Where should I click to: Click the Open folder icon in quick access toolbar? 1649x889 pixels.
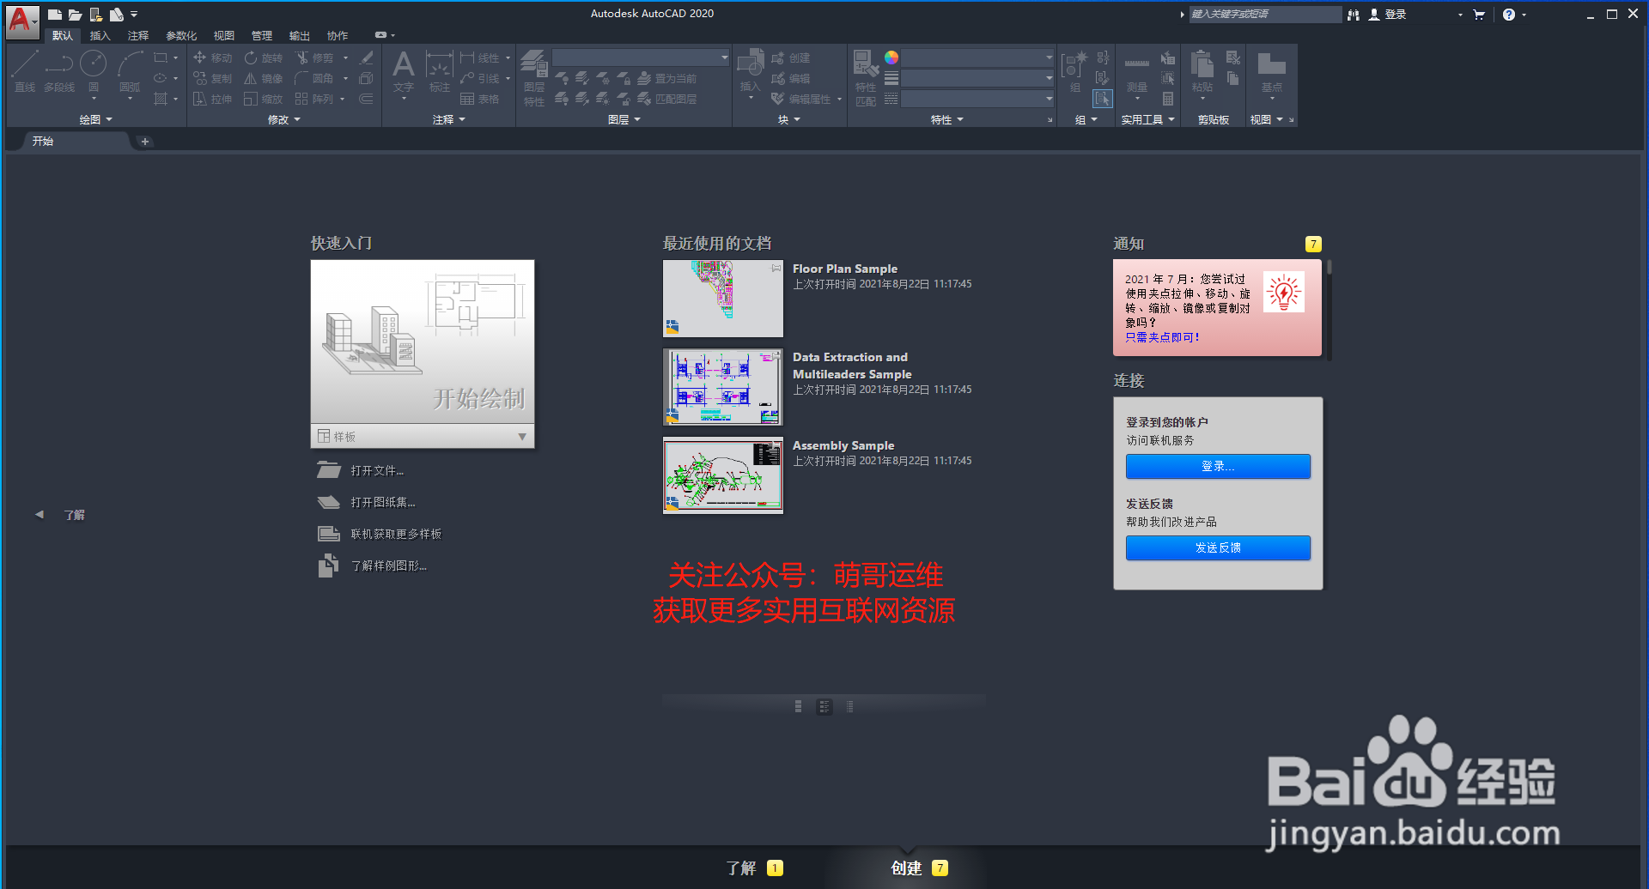[75, 15]
